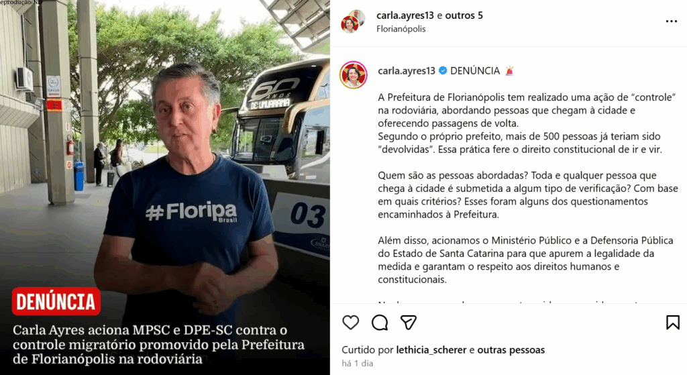Click the red DENÚNCIA label on video
Image resolution: width=687 pixels, height=375 pixels.
(x=56, y=301)
